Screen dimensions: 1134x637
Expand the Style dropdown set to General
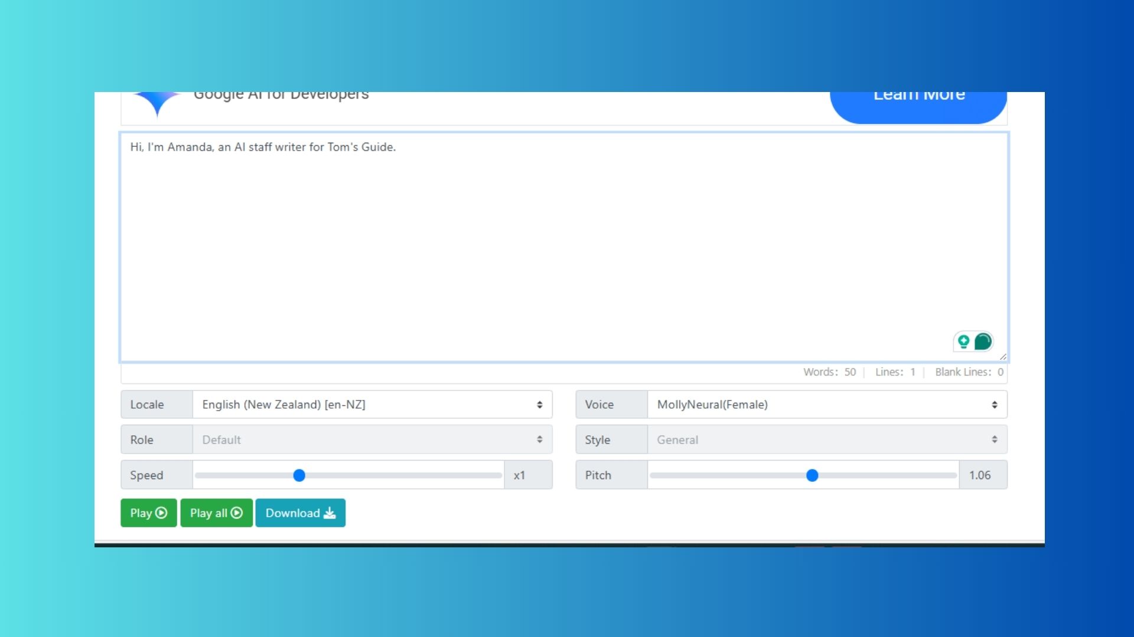pos(827,440)
